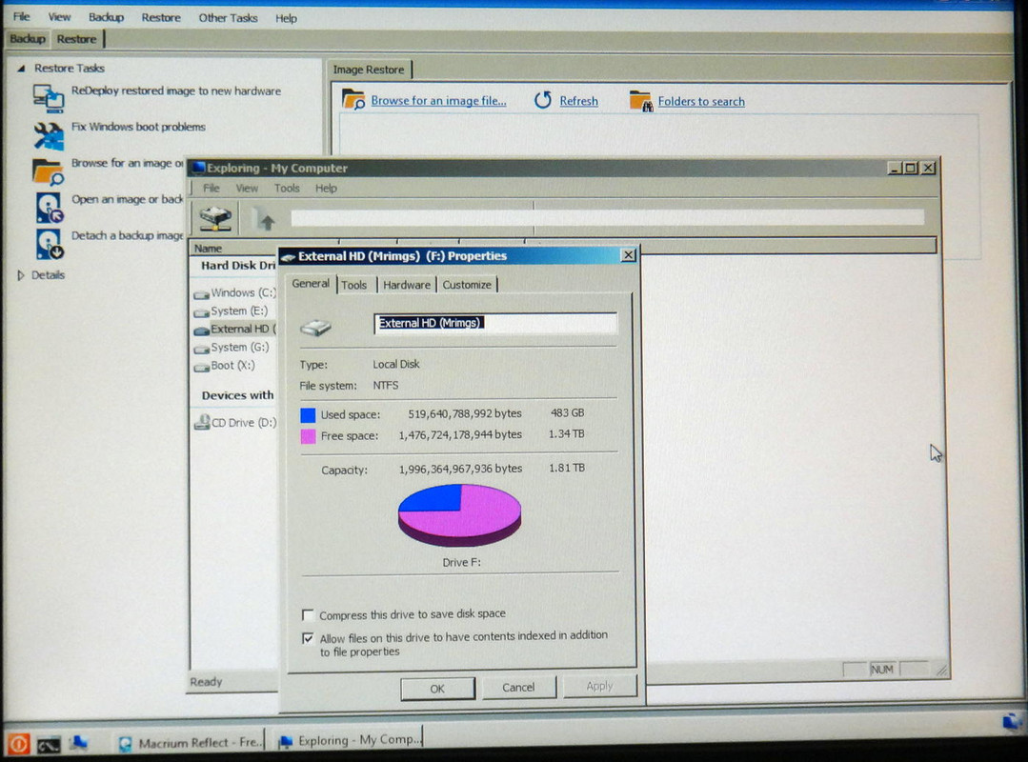Select the Image Restore tab
1028x762 pixels.
pyautogui.click(x=369, y=70)
